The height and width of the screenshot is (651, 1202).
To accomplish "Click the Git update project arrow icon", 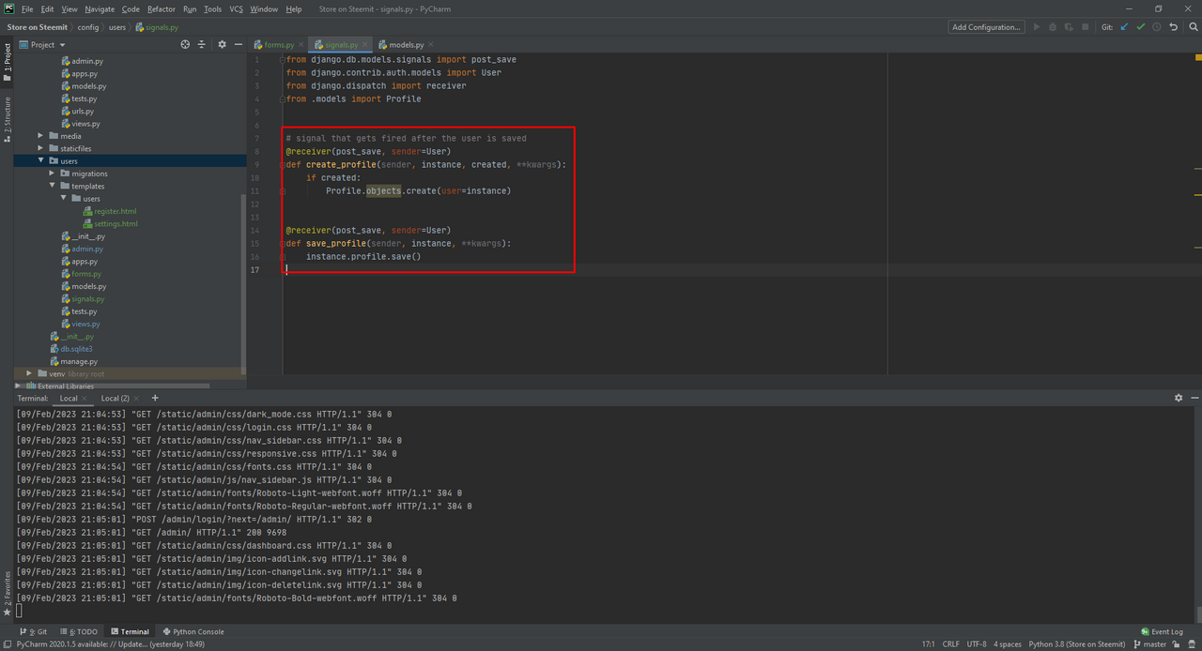I will click(x=1124, y=27).
